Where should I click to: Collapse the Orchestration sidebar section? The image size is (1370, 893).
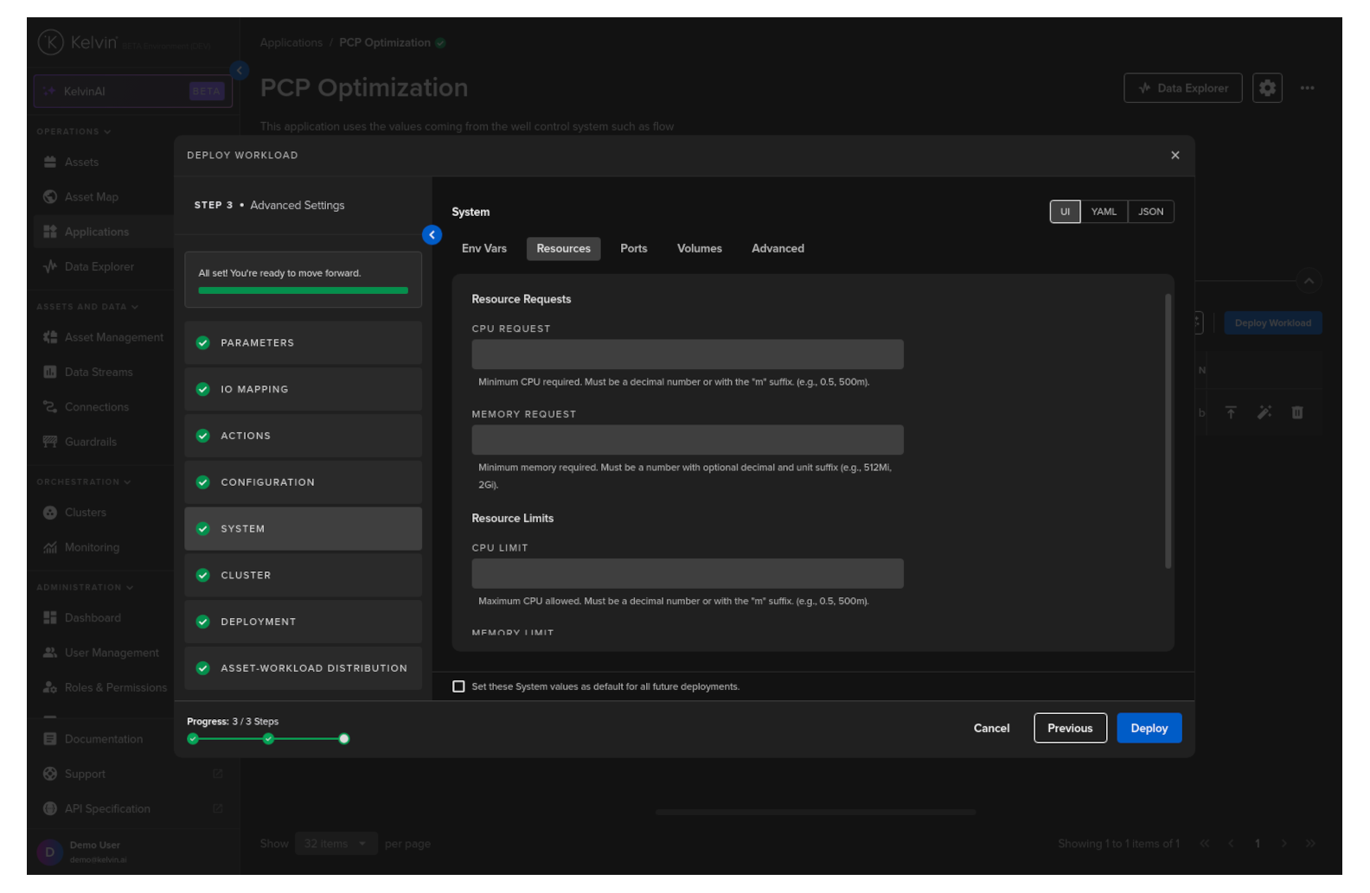pyautogui.click(x=83, y=482)
